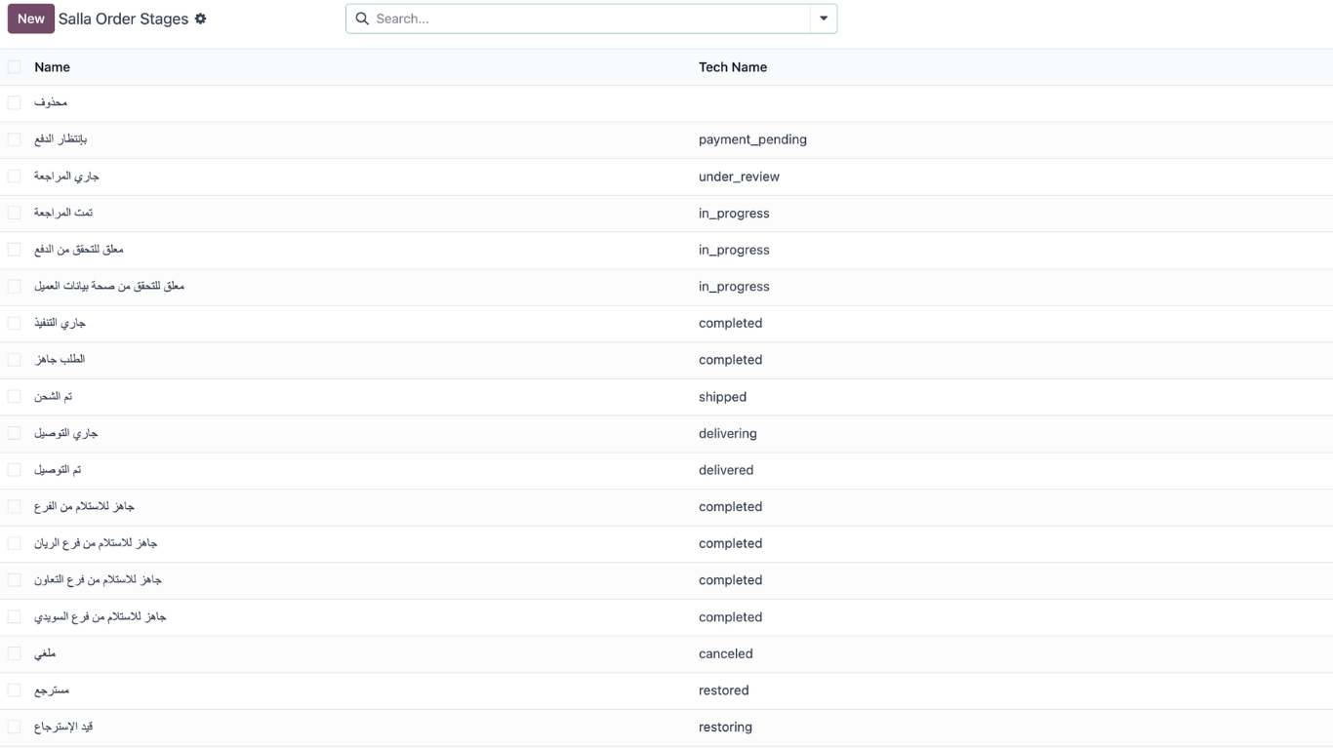Open the canceled stage row
Viewport: 1333px width, 749px height.
[725, 653]
